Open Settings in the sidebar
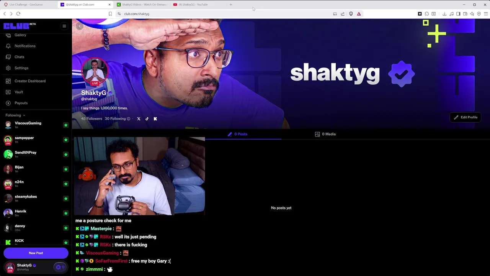 point(21,68)
